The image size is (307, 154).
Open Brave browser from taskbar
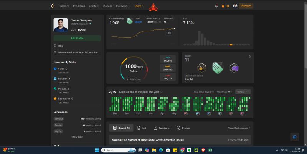click(x=203, y=150)
